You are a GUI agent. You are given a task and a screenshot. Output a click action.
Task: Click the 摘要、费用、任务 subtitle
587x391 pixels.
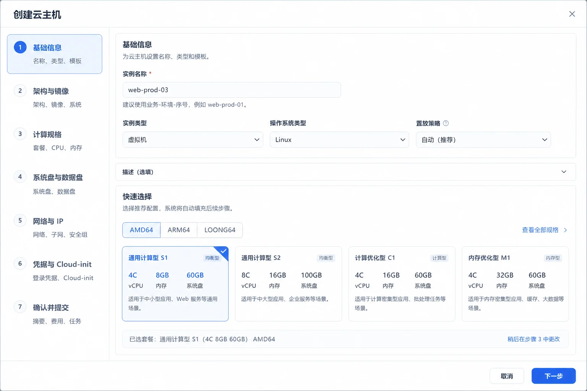(57, 321)
